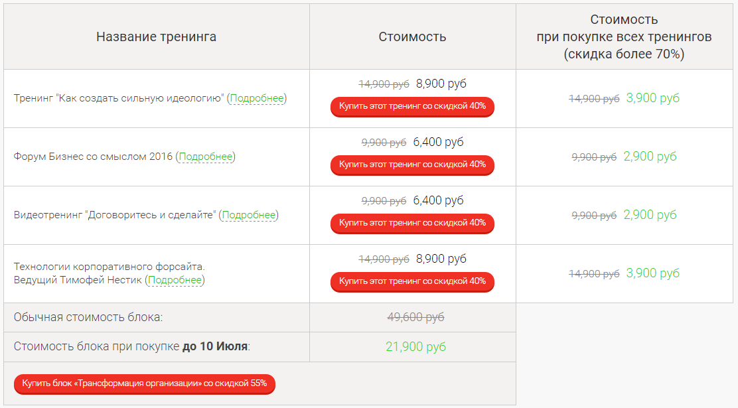Image resolution: width=738 pixels, height=408 pixels.
Task: Open Подробнее link for Тимофей Нестик foresight training
Action: coord(175,281)
